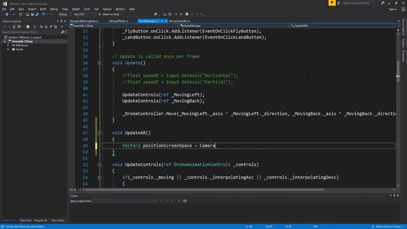The height and width of the screenshot is (229, 407).
Task: Click Add to Source Control in status bar
Action: (x=388, y=226)
